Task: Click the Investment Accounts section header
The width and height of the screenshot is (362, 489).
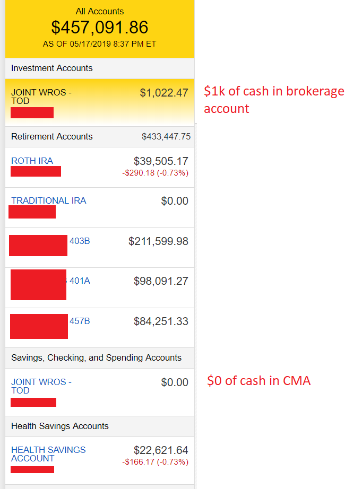Action: click(51, 68)
